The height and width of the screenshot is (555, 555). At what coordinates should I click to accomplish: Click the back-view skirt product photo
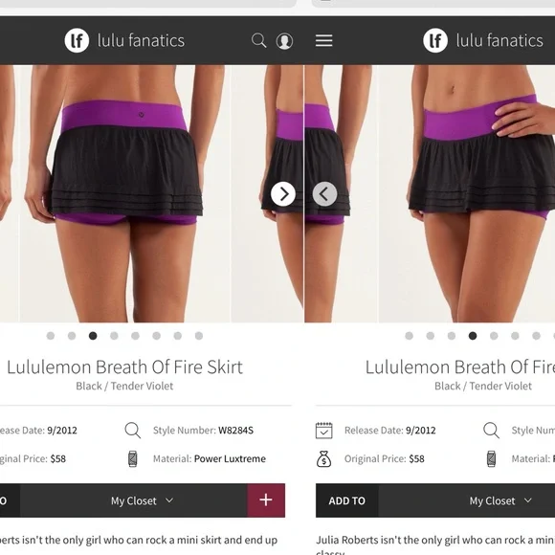pyautogui.click(x=124, y=193)
